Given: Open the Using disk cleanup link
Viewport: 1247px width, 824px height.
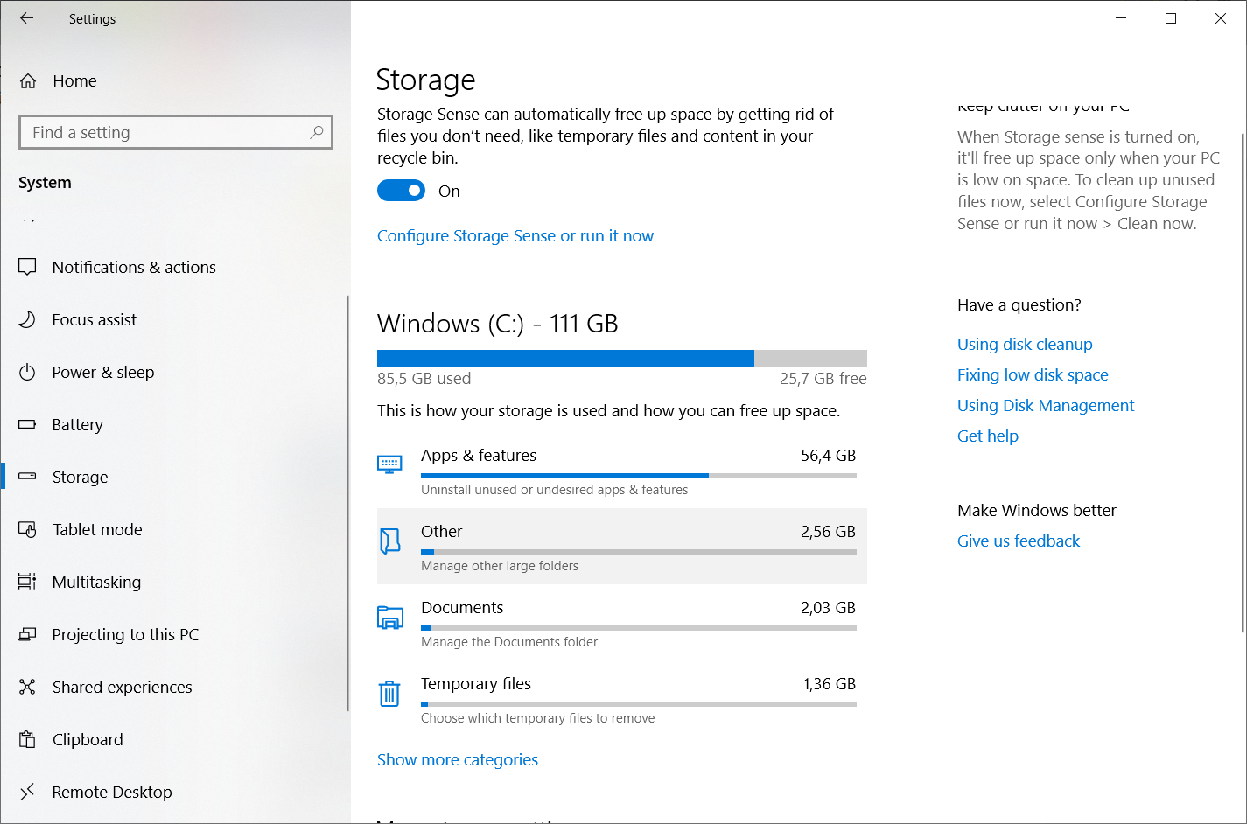Looking at the screenshot, I should [1025, 345].
